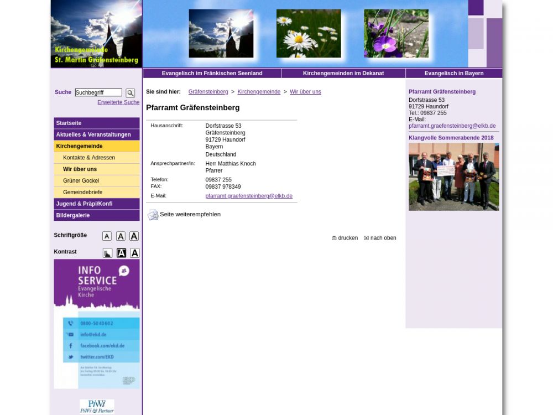
Task: Click the search magnifier icon
Action: click(x=130, y=93)
